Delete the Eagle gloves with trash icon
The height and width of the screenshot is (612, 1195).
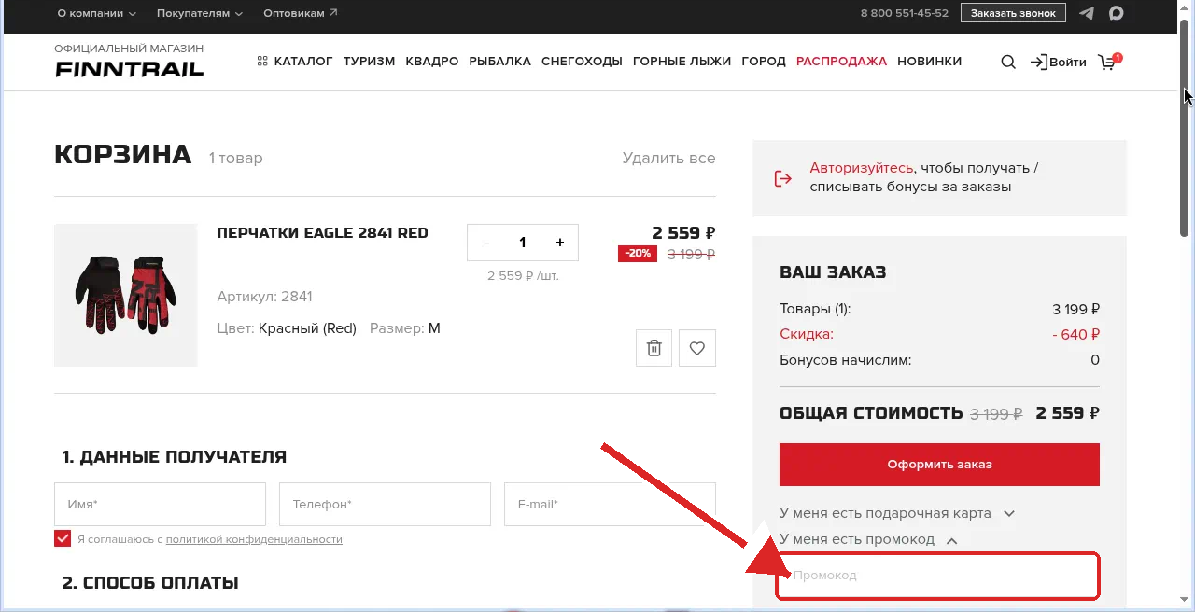(654, 348)
